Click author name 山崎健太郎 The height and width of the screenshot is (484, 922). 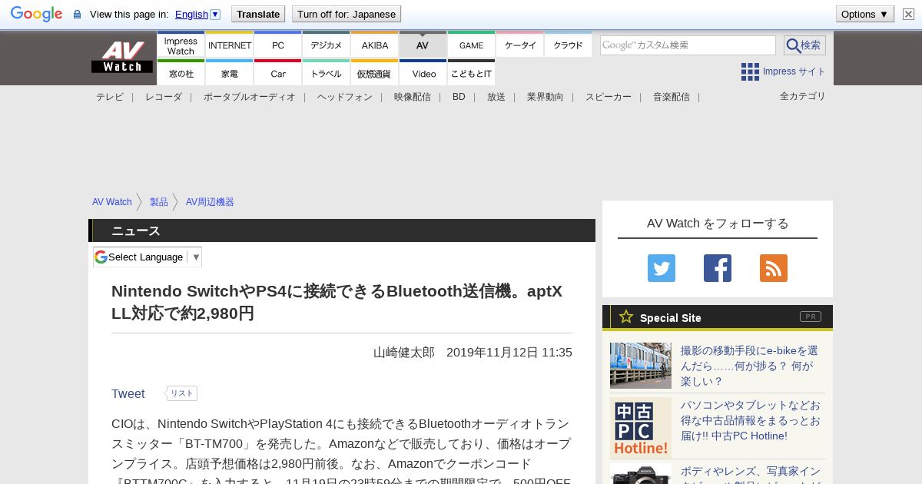(404, 353)
